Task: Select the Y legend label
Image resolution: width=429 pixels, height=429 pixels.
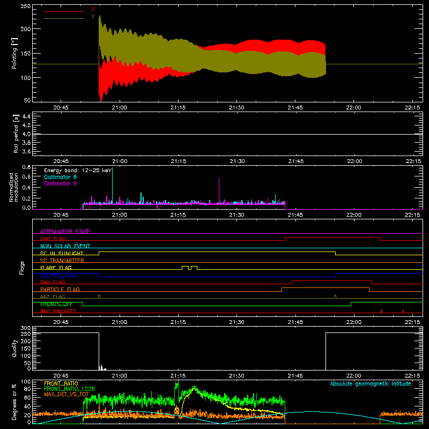Action: [93, 17]
